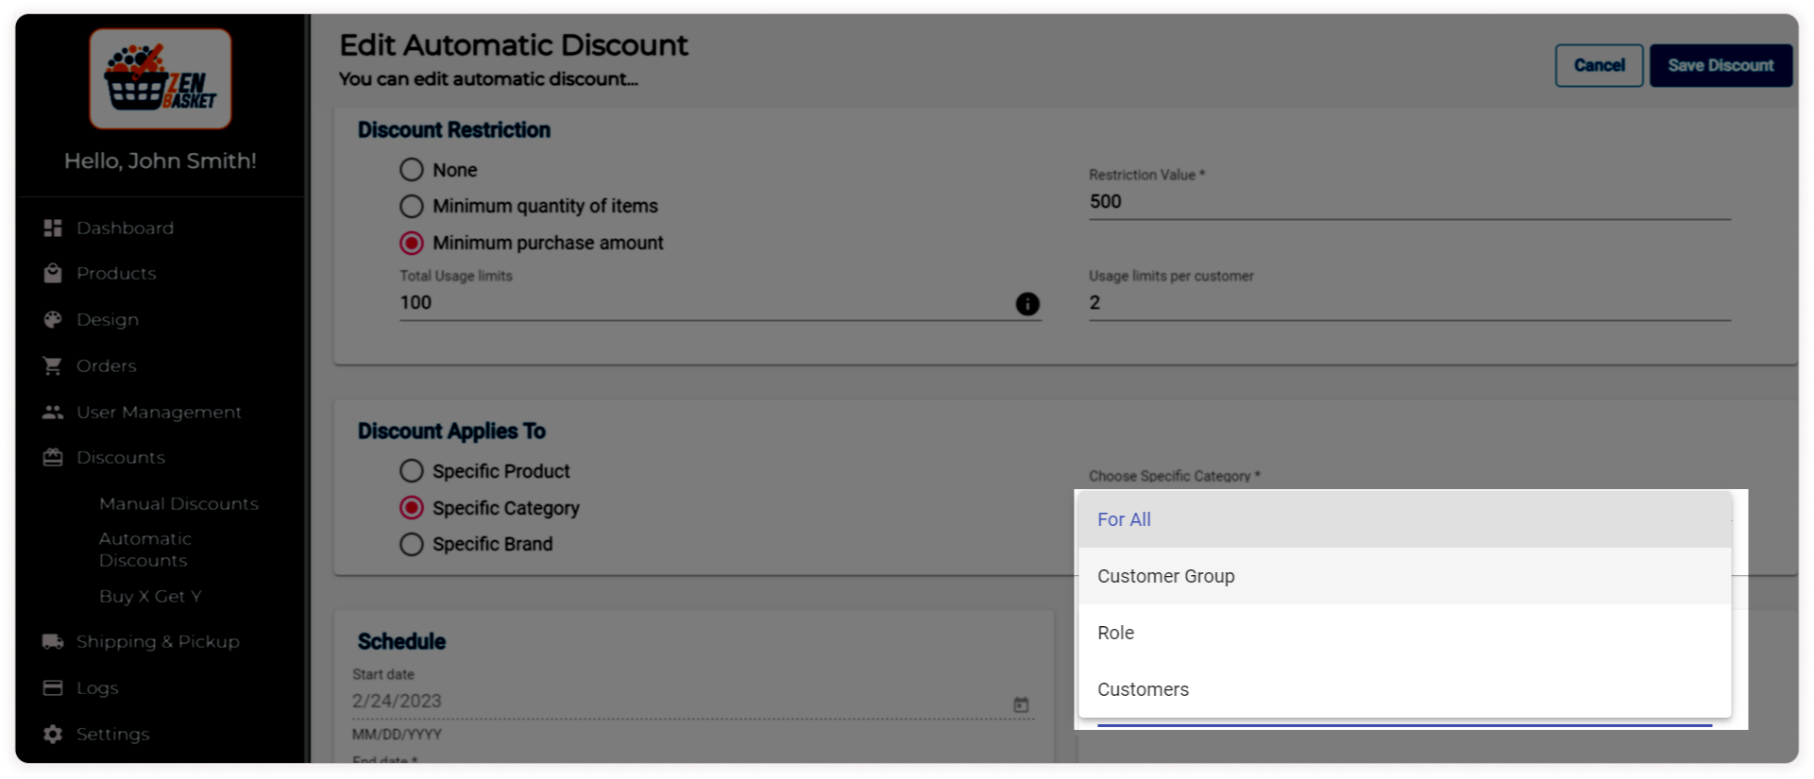Viewport: 1814px width, 779px height.
Task: Open Dashboard via its grid icon
Action: tap(53, 228)
